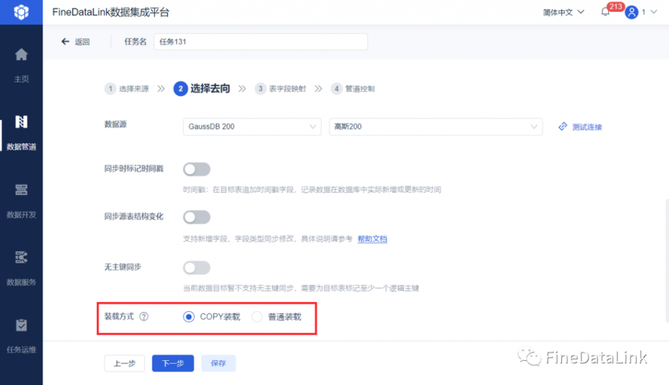Toggle the 同步源表结构变化 switch

[x=197, y=217]
